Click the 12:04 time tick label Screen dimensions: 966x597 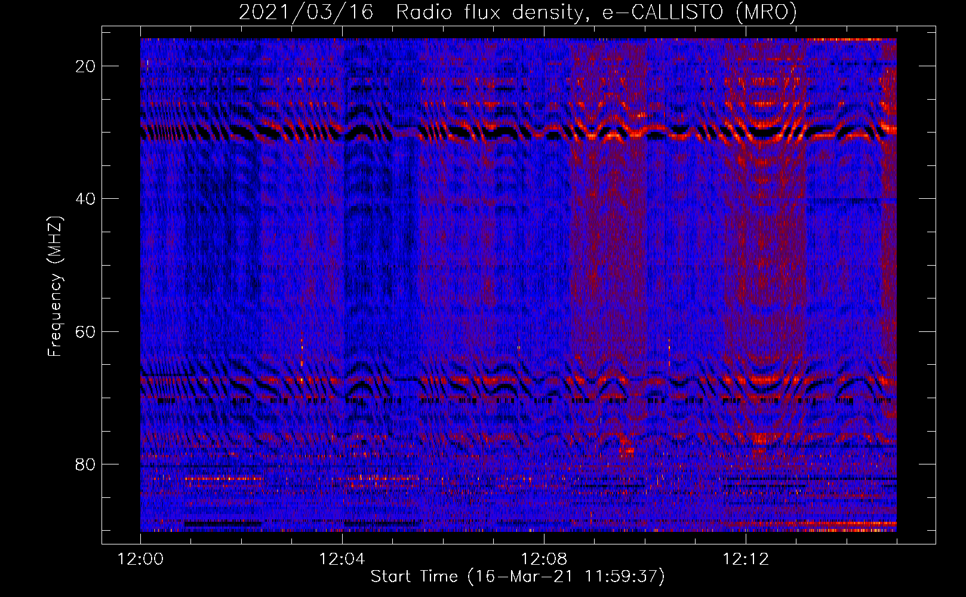(342, 559)
